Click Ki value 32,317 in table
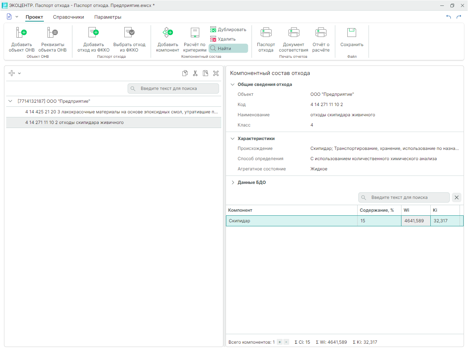 445,221
